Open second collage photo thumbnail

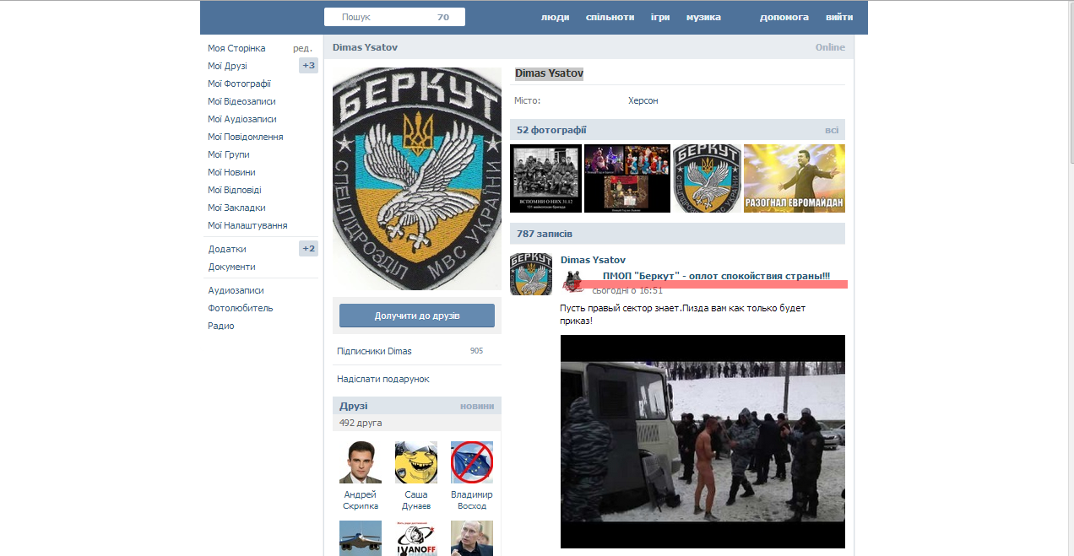point(627,178)
